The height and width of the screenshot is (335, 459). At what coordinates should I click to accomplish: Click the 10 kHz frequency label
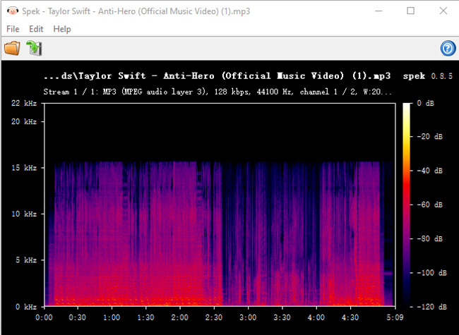coord(24,214)
